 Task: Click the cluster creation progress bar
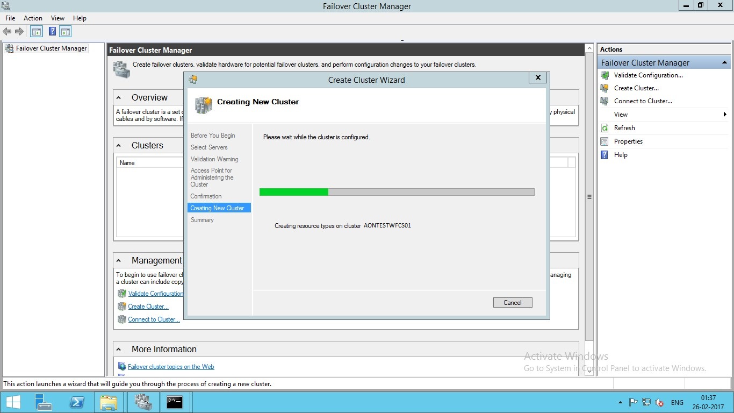point(397,192)
